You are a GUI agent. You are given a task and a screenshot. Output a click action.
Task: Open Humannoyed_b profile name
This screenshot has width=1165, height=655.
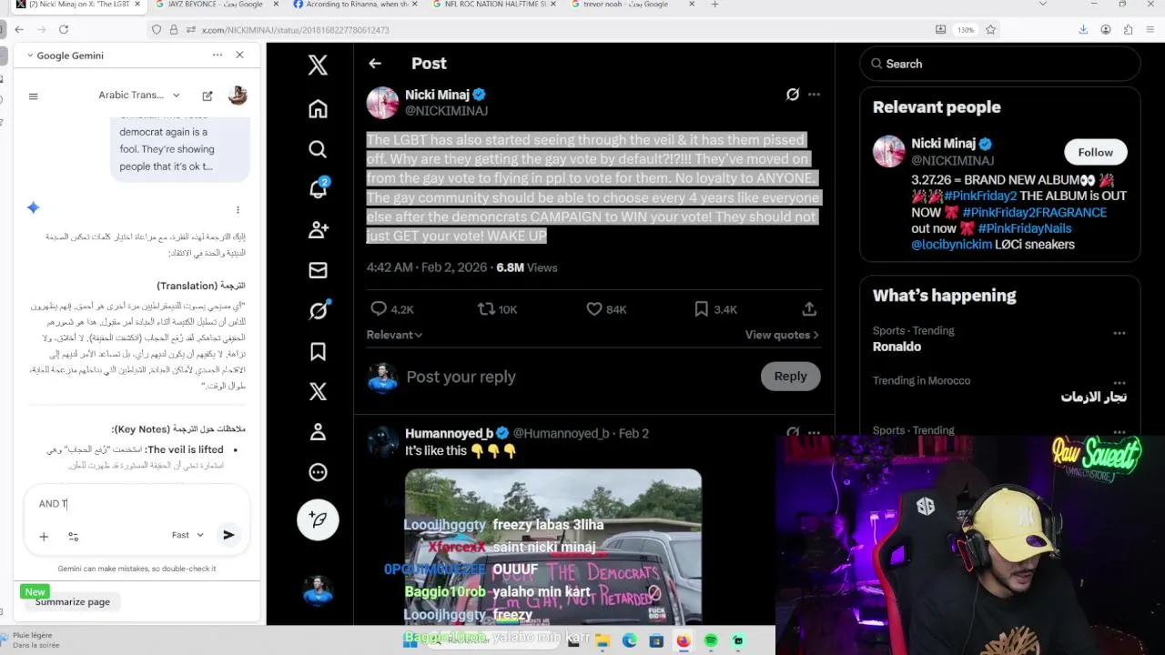[x=451, y=433]
